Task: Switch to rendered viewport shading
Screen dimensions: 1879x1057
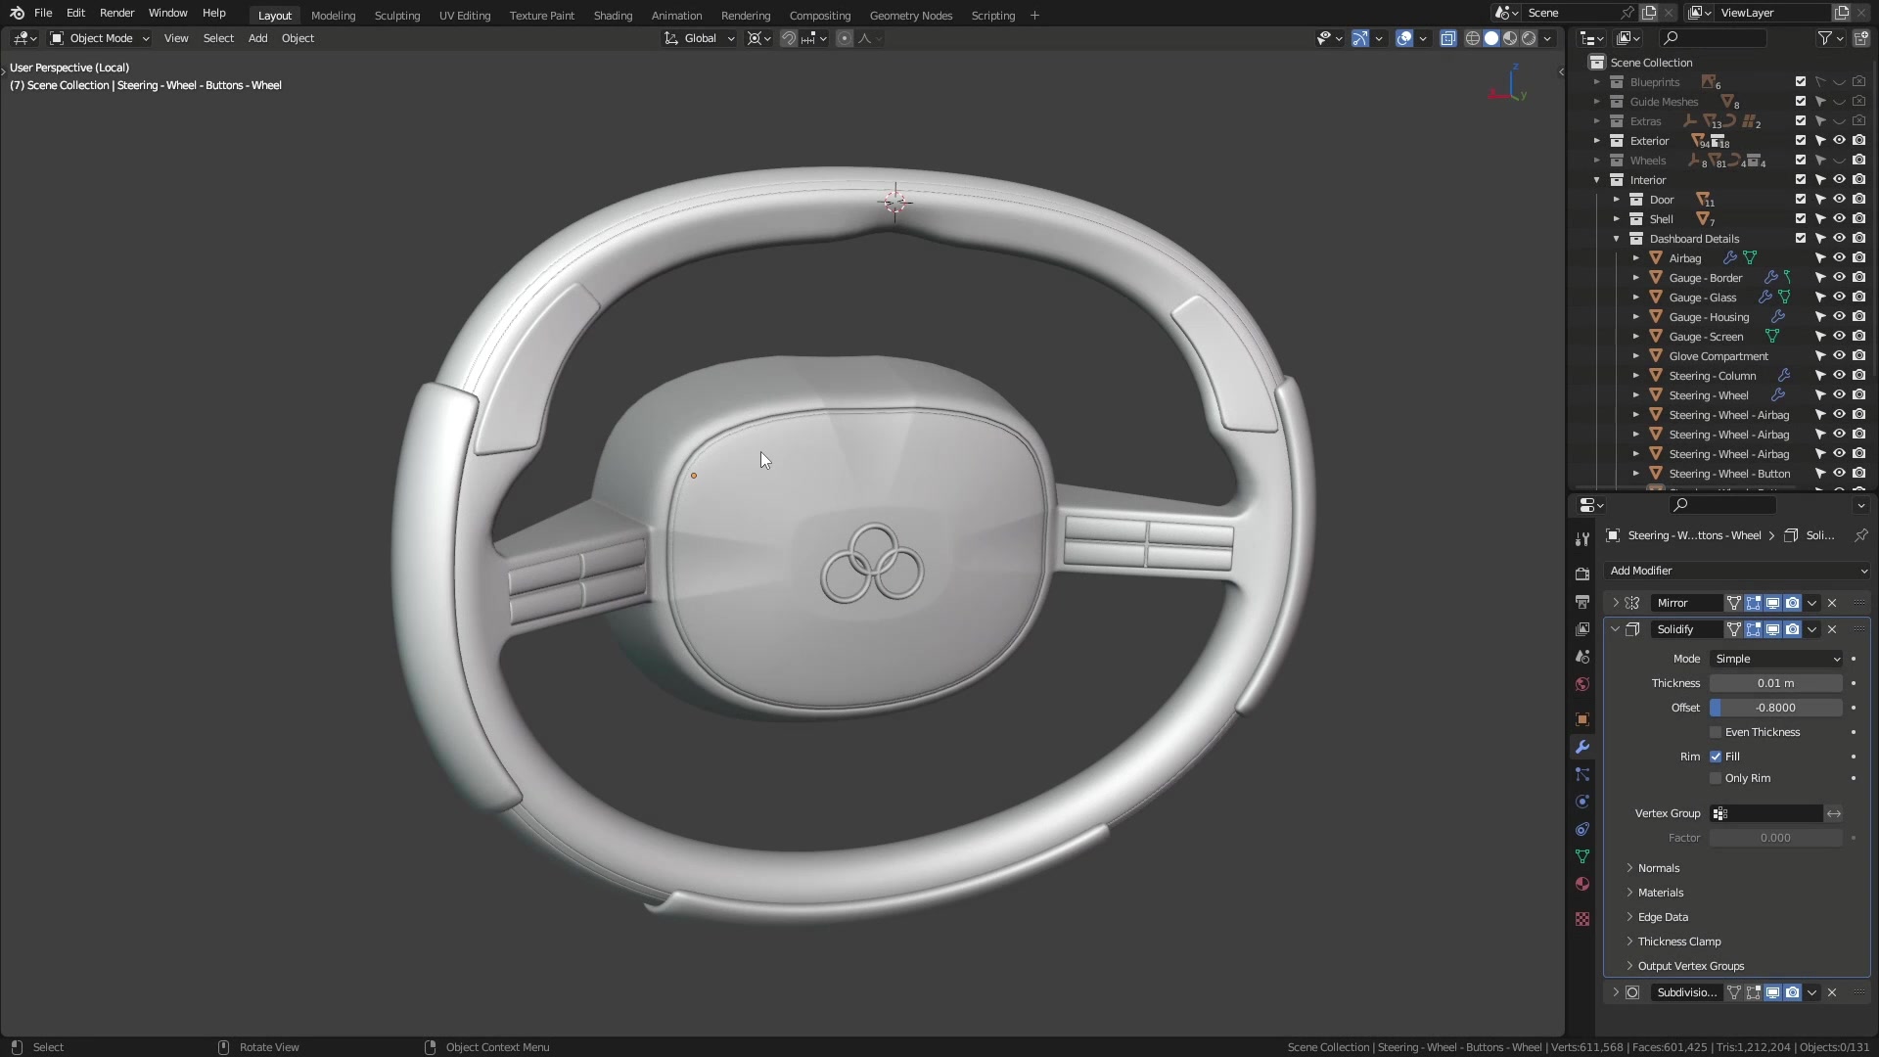Action: coord(1529,38)
